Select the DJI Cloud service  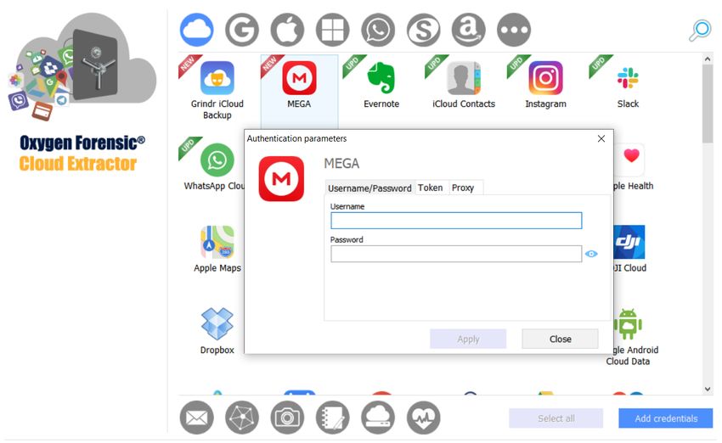[629, 249]
